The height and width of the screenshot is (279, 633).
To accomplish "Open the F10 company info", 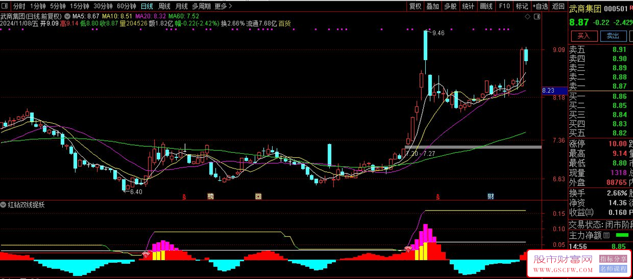I will [504, 6].
